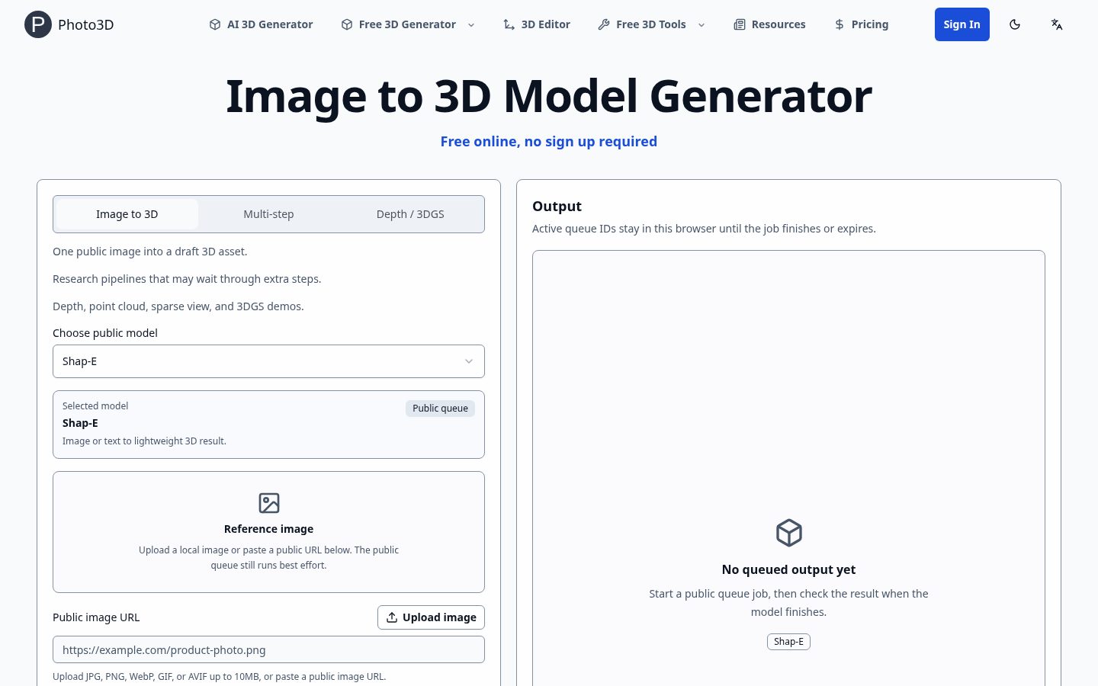
Task: Click the 'Output' heading
Action: 557,207
